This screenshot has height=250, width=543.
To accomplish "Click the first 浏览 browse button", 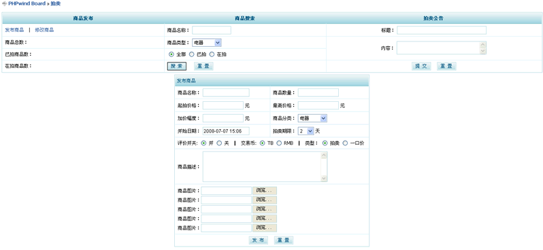I will coord(265,190).
